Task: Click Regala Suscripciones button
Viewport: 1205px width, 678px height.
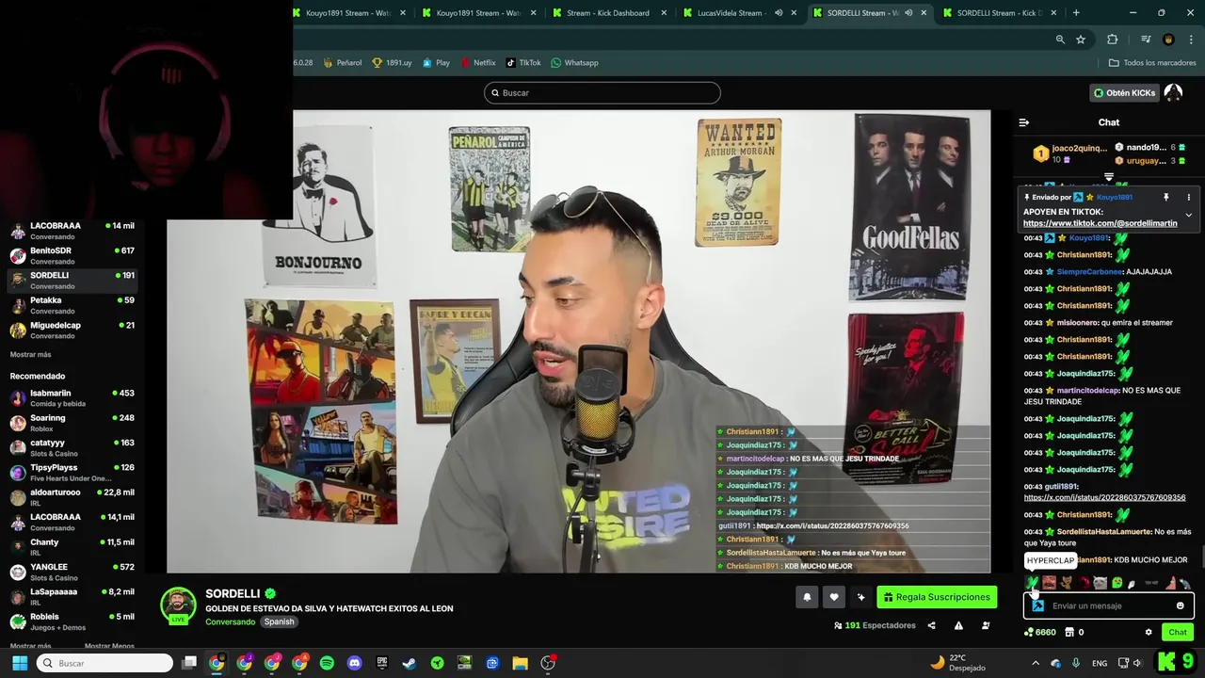Action: coord(938,596)
